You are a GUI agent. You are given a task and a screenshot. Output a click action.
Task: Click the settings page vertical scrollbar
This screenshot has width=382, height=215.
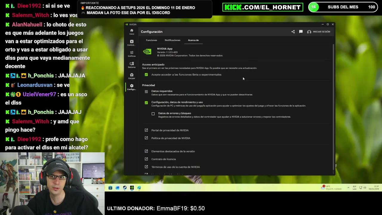click(333, 107)
